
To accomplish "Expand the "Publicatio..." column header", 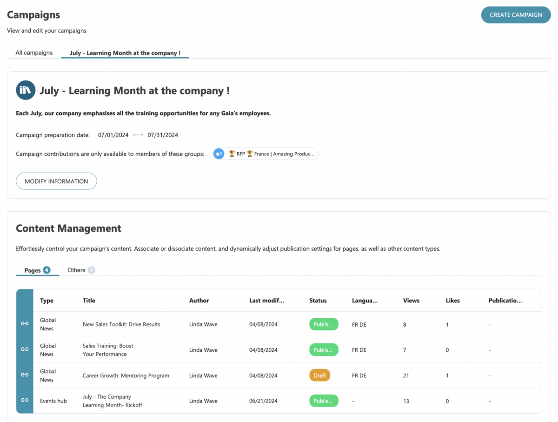I will pos(505,300).
